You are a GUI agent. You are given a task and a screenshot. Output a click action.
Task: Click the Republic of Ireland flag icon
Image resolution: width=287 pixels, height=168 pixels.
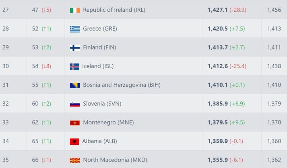point(75,10)
